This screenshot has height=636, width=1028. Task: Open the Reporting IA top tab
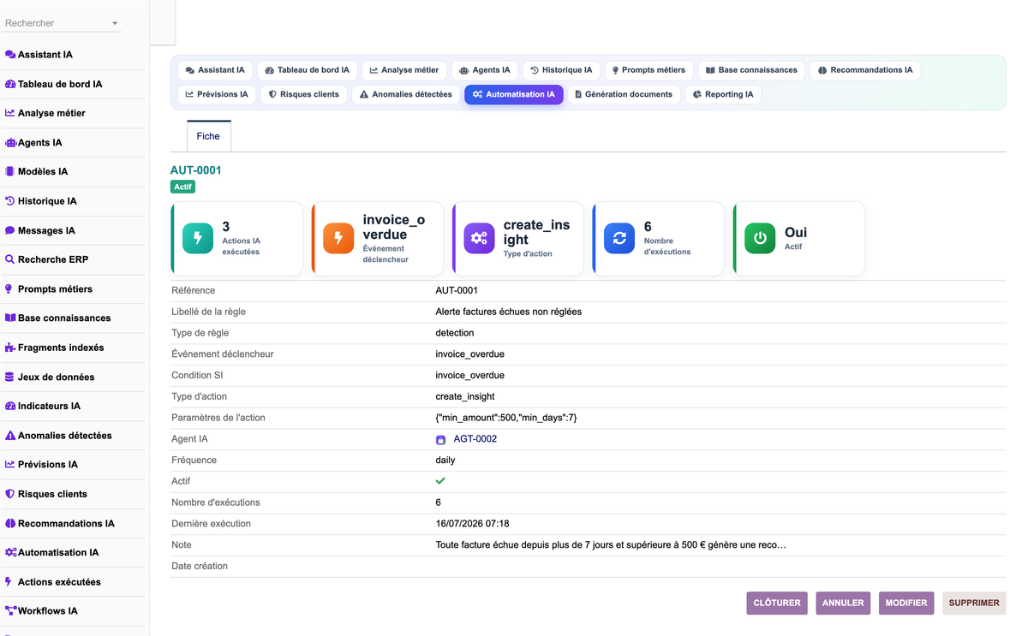(x=723, y=94)
